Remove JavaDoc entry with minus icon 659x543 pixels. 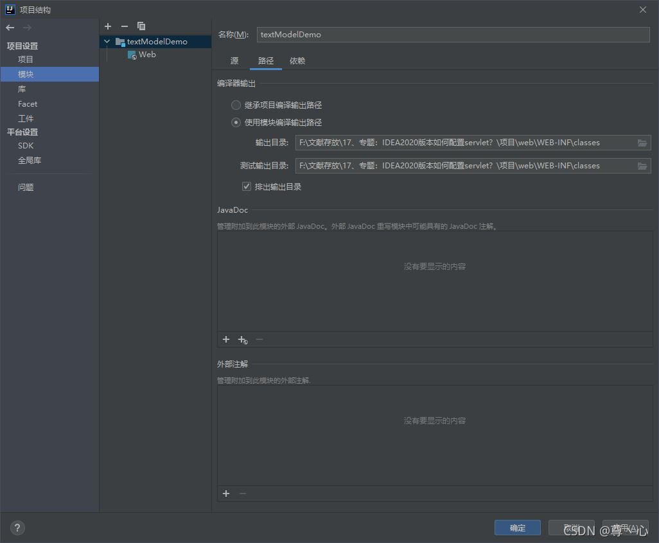(x=259, y=339)
